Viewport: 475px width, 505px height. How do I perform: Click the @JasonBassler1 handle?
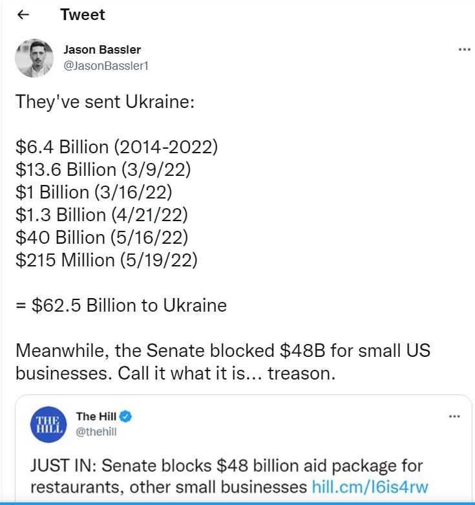point(106,66)
